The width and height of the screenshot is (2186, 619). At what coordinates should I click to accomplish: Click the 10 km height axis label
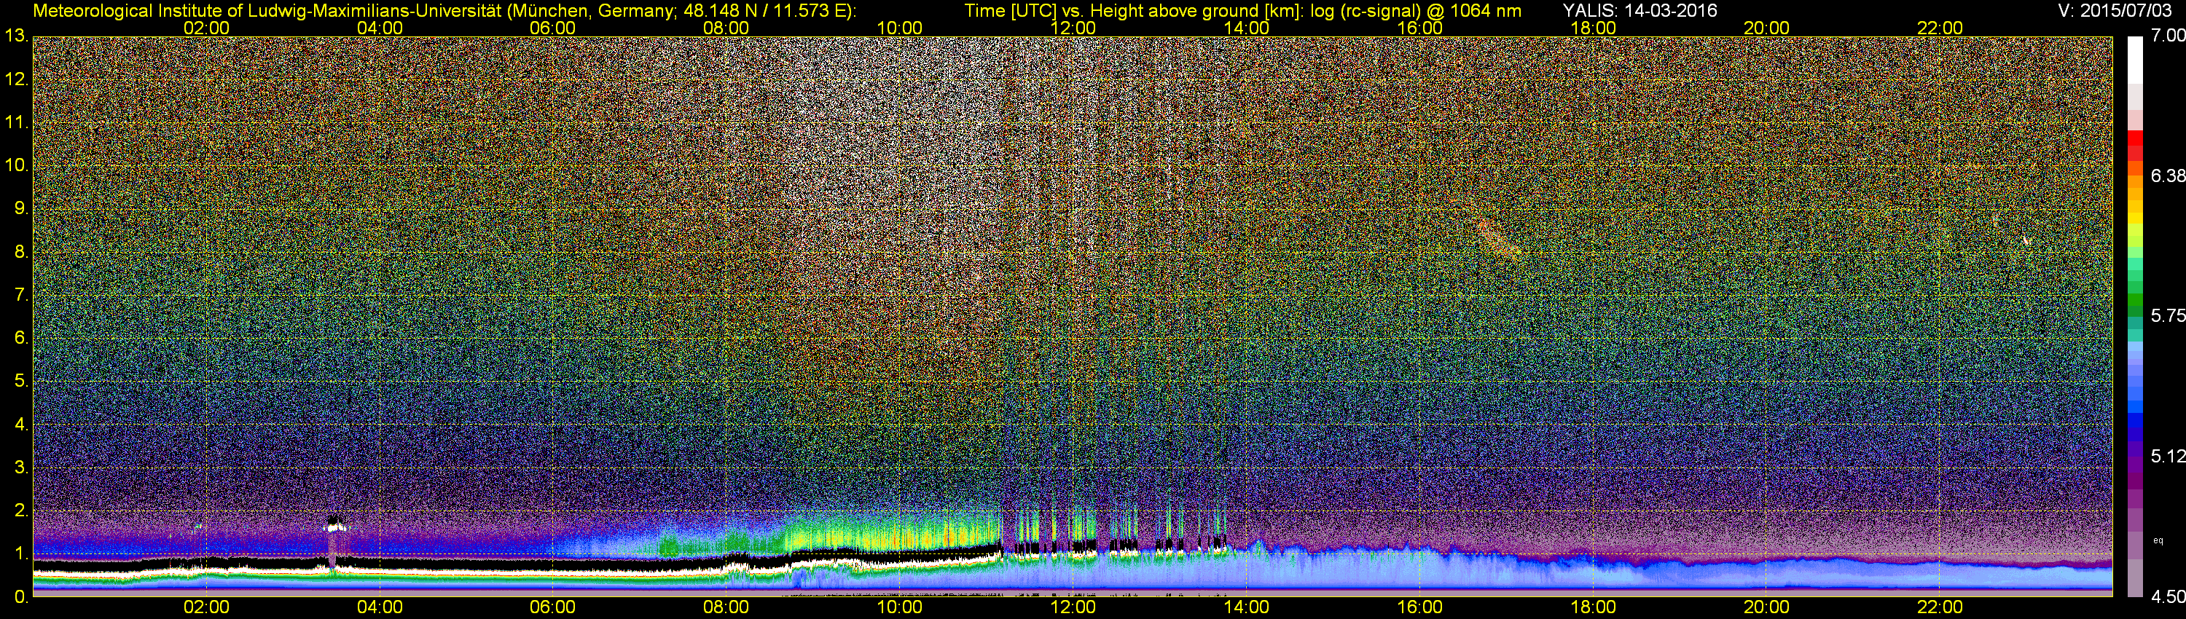point(16,165)
